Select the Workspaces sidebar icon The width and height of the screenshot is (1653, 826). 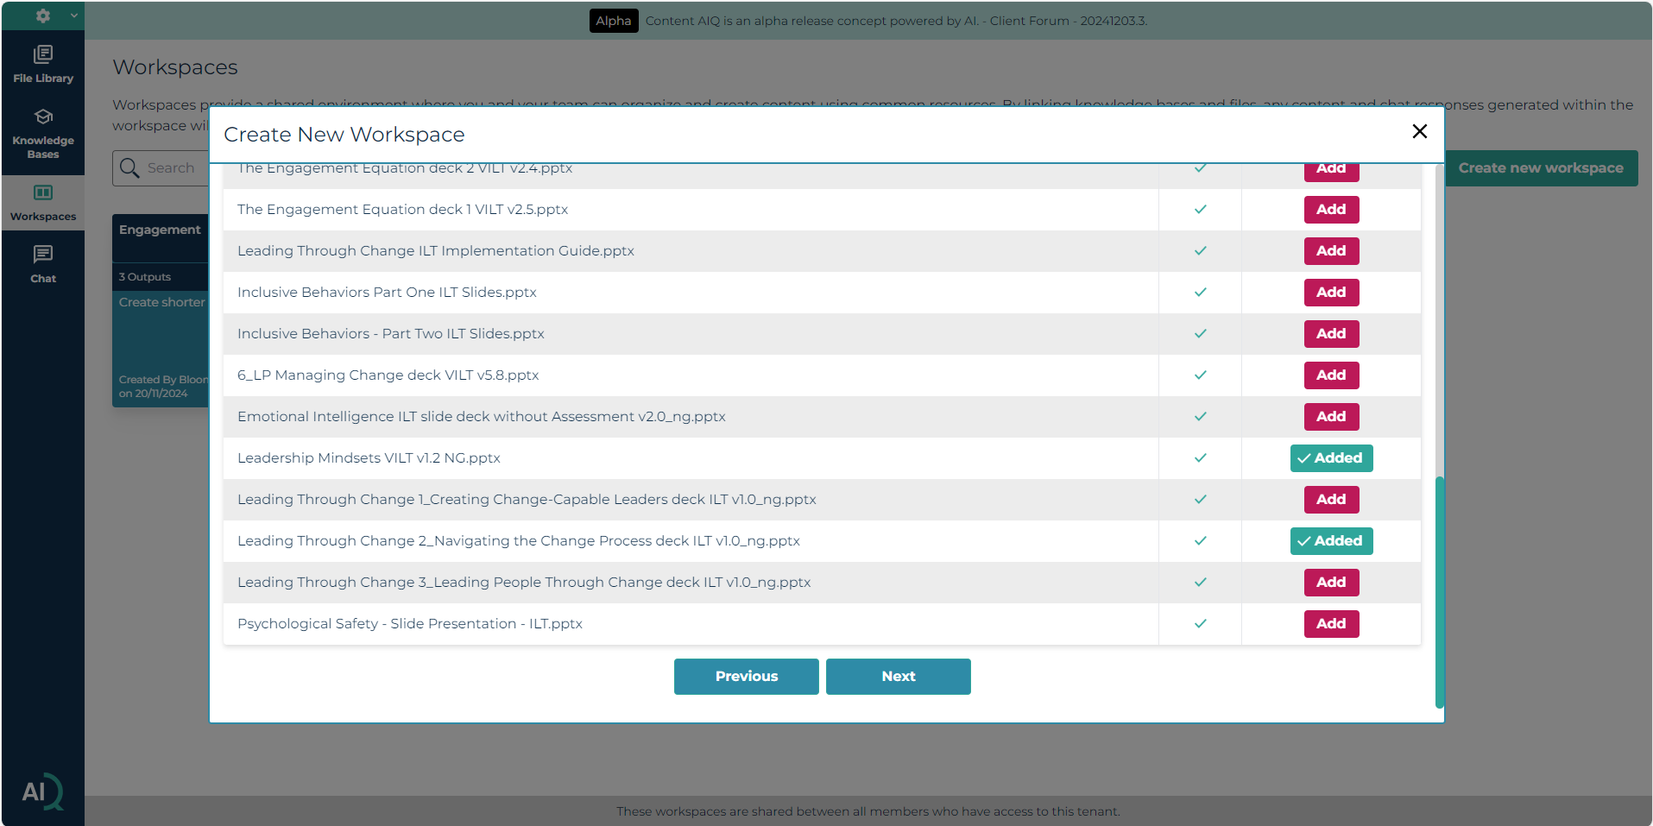42,200
